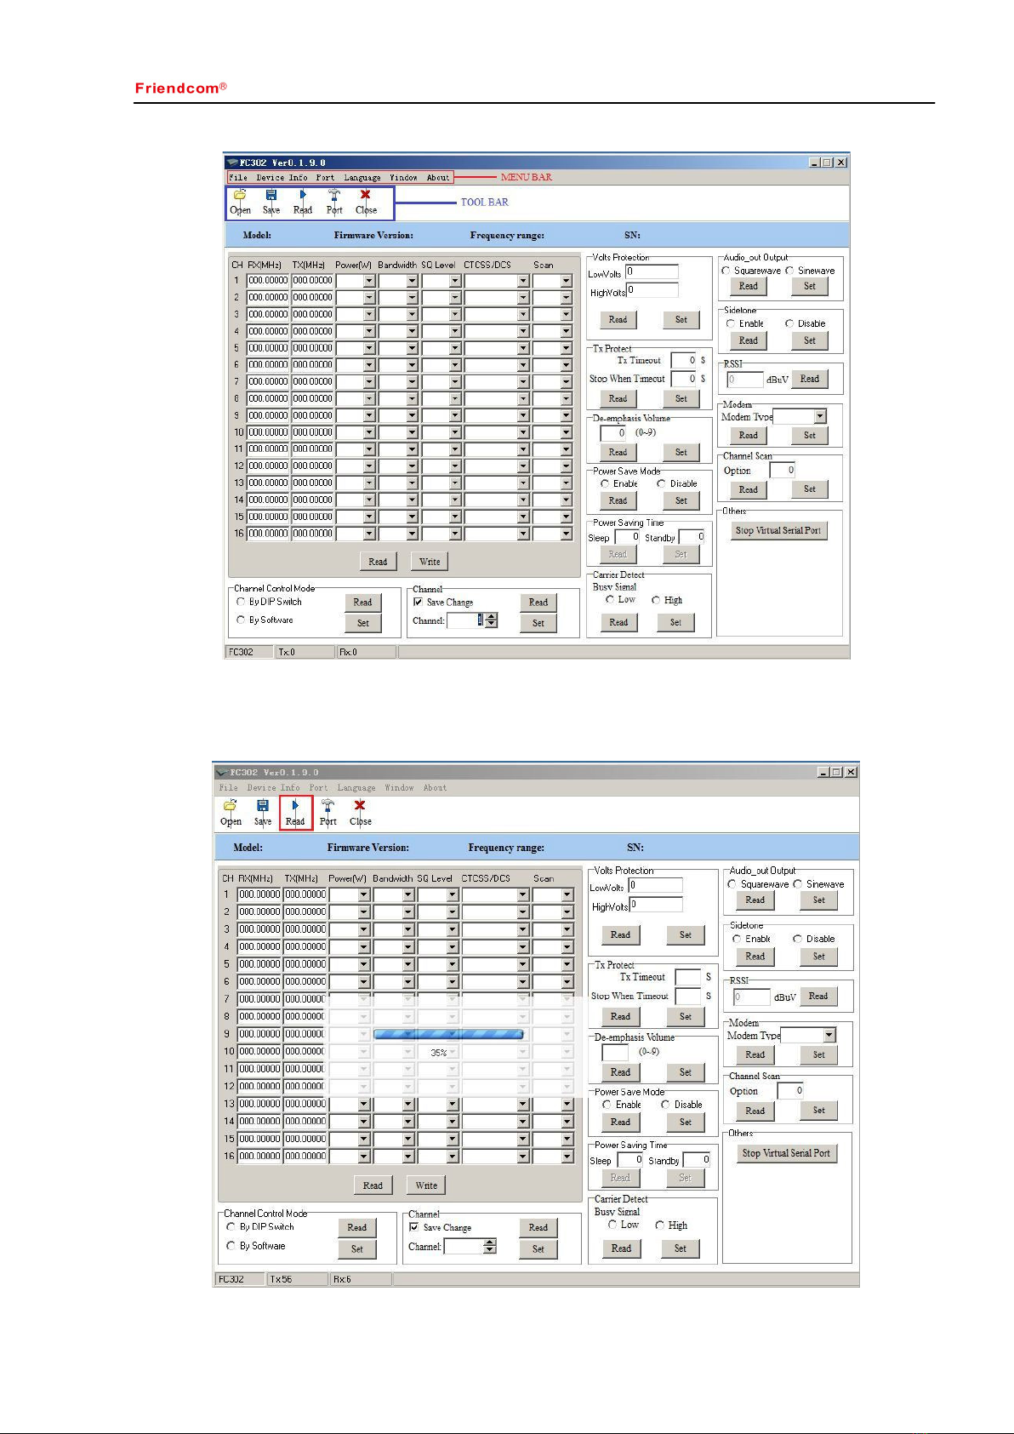Click Stop Virtual Serial Port in the upper window
The image size is (1014, 1434).
[778, 530]
